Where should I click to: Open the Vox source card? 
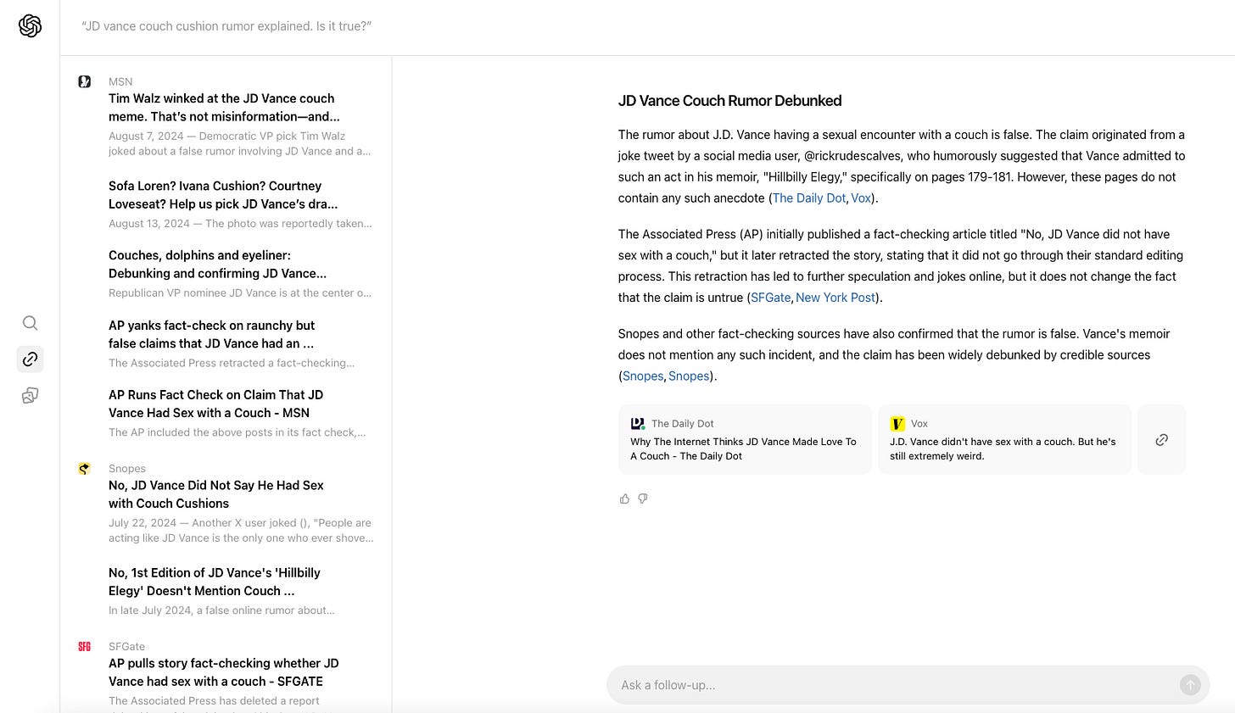pyautogui.click(x=1004, y=439)
